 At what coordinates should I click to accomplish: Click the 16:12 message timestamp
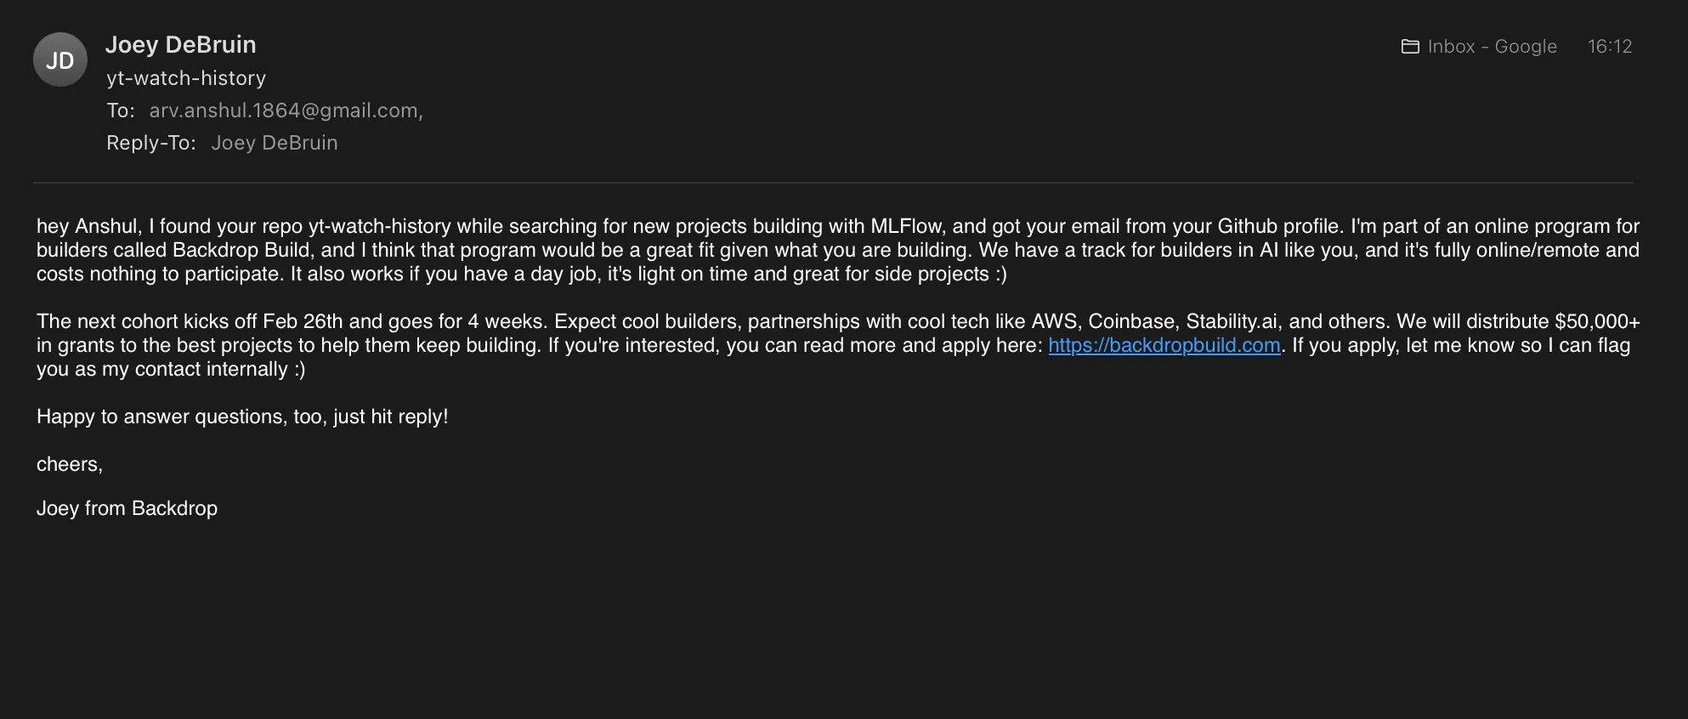[x=1609, y=47]
